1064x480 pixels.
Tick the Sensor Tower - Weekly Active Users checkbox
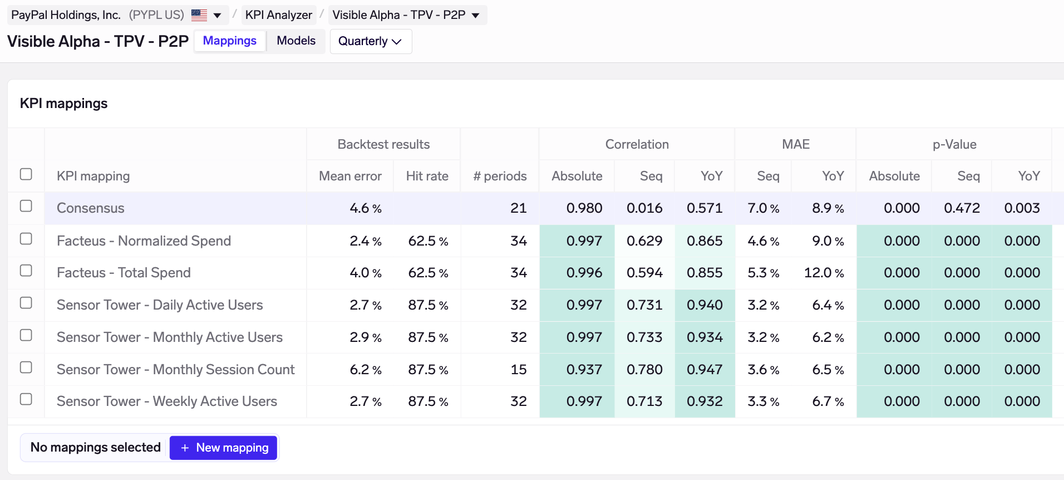(26, 399)
